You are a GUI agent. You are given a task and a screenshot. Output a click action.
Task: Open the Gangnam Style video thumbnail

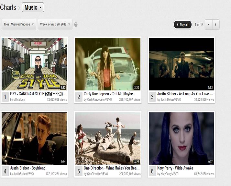tap(34, 64)
